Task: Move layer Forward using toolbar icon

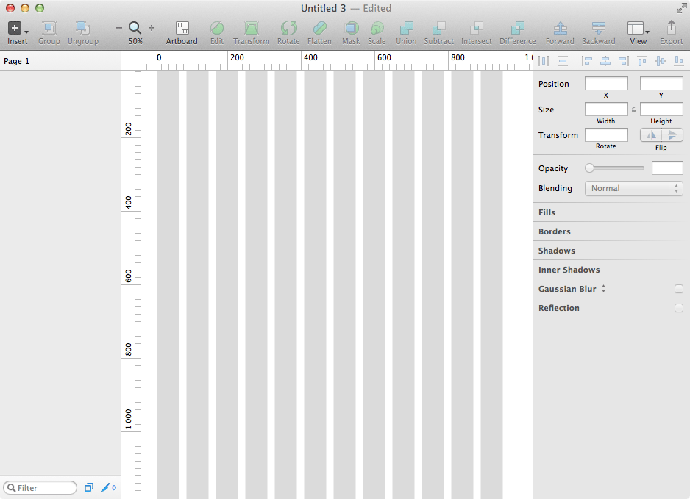Action: (x=560, y=29)
